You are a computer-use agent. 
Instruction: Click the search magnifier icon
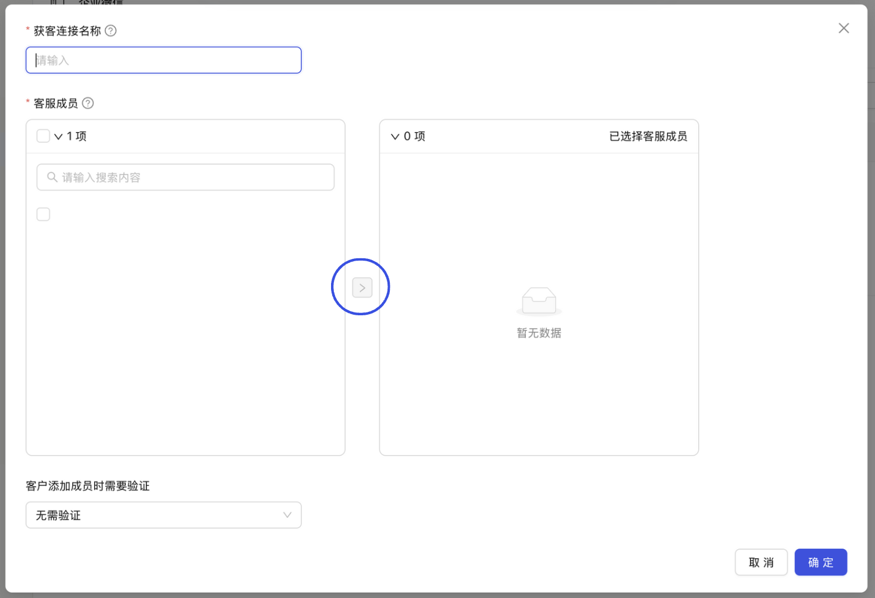pyautogui.click(x=52, y=177)
